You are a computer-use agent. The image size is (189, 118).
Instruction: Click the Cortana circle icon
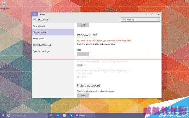tap(9, 115)
